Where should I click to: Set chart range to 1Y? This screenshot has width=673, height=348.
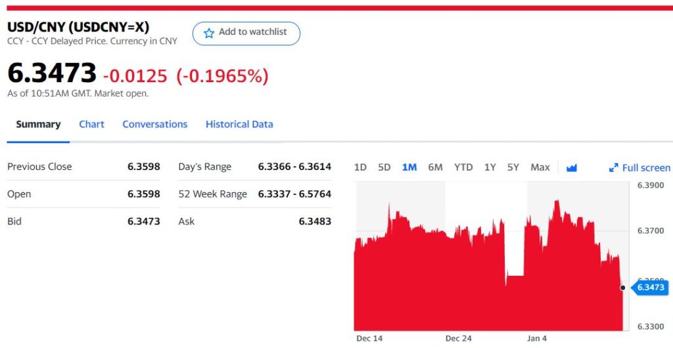point(490,167)
